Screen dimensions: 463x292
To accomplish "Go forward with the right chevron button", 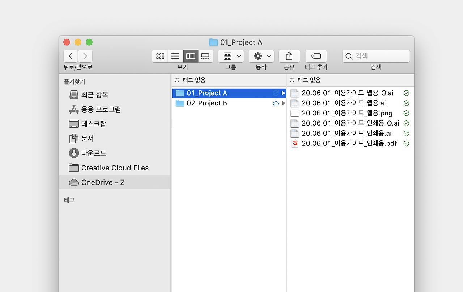I will (85, 56).
